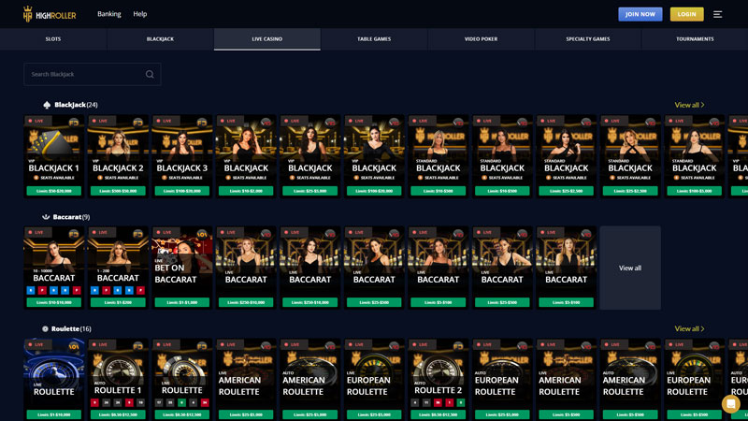Open the Tournaments tab
Image resolution: width=748 pixels, height=421 pixels.
click(x=695, y=39)
